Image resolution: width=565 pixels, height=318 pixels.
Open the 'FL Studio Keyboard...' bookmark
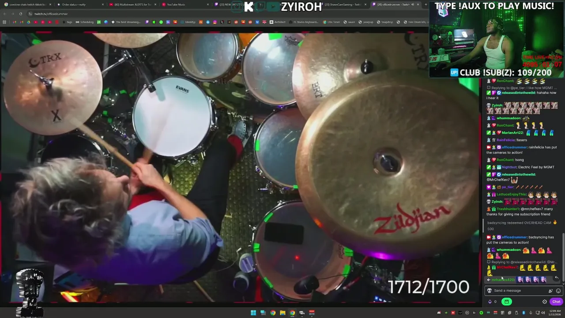304,22
